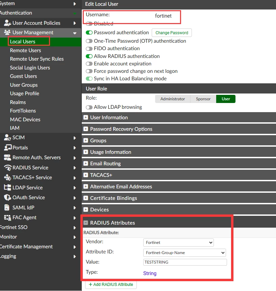This screenshot has height=291, width=276.
Task: Click the plus icon next to Password Recovery Options
Action: click(x=85, y=129)
